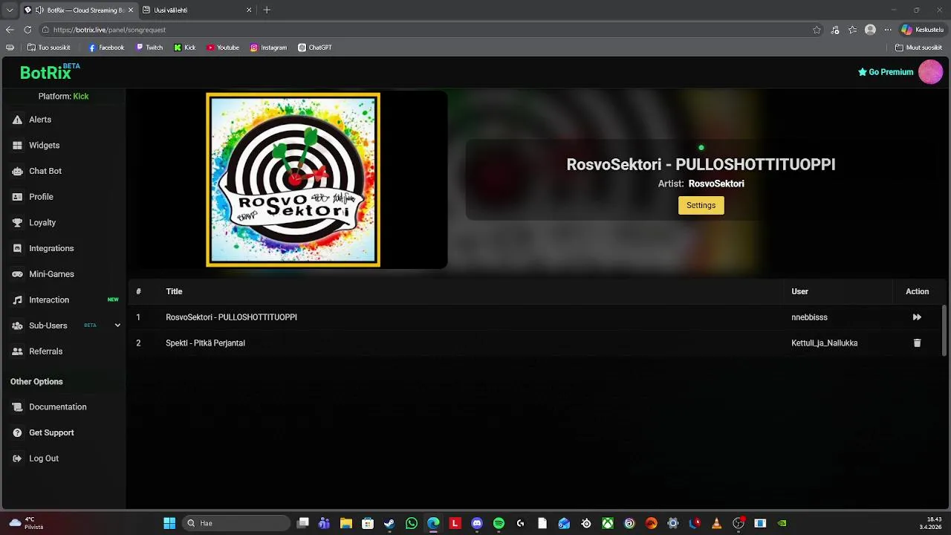Reload the current page
Image resolution: width=951 pixels, height=535 pixels.
(x=27, y=30)
